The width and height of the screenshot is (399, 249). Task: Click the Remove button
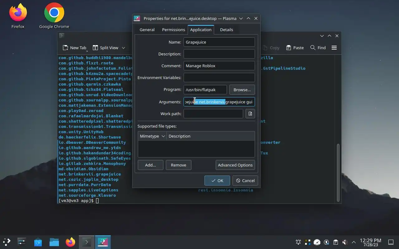pyautogui.click(x=179, y=165)
